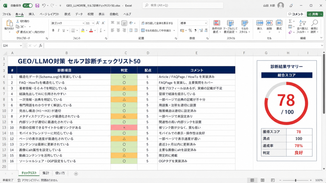Click the zoom slider handle
This screenshot has height=183, width=326.
pyautogui.click(x=295, y=180)
